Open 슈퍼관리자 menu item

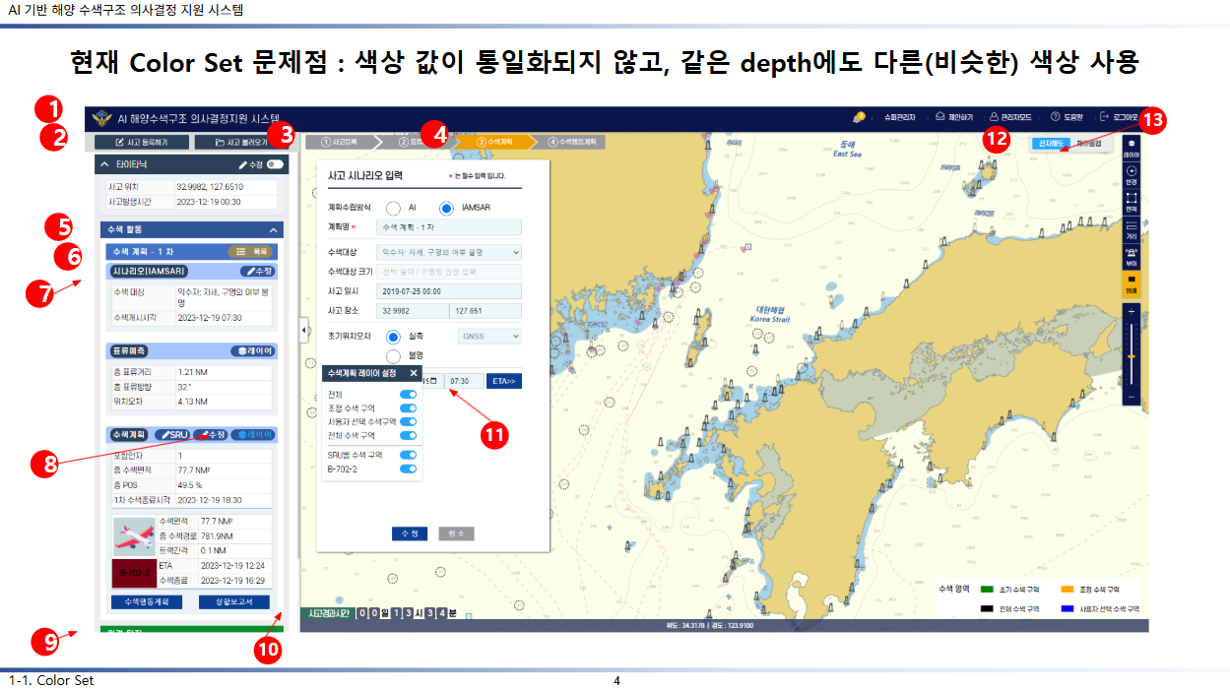click(x=900, y=117)
